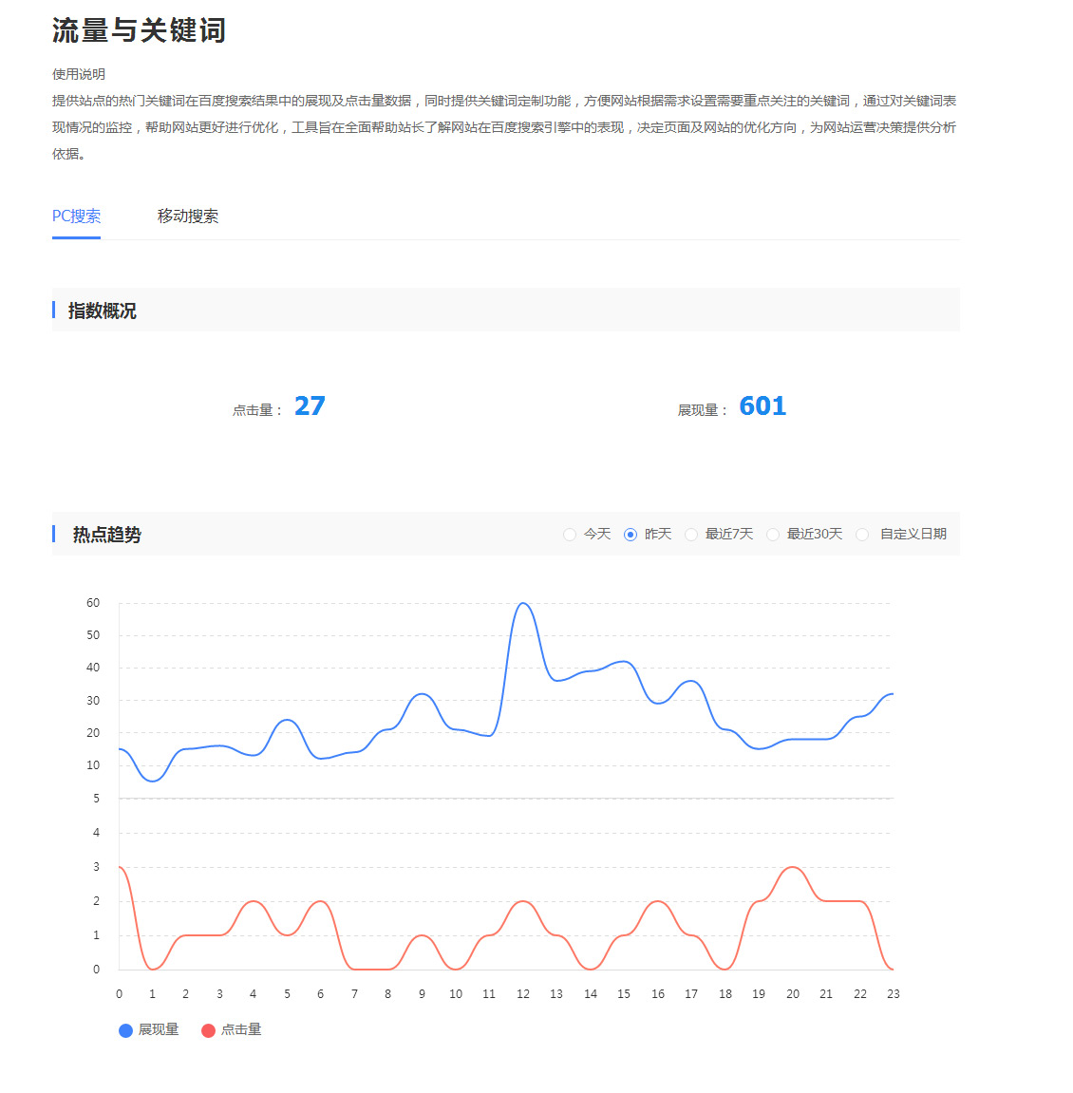The height and width of the screenshot is (1093, 1073).
Task: Click y-axis label 30
Action: coord(93,701)
